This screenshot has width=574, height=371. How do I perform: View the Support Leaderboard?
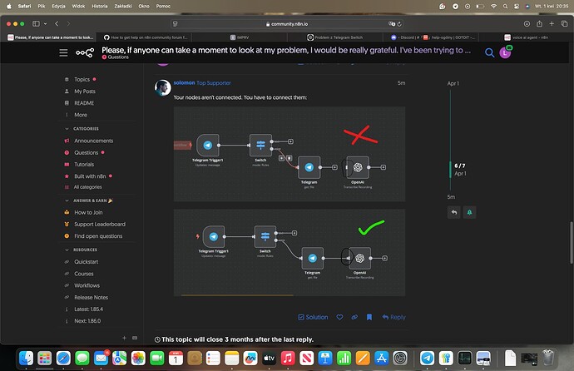click(100, 224)
